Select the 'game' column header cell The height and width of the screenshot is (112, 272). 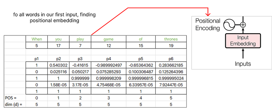pyautogui.click(x=108, y=39)
